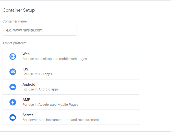Click 'For use in iOS apps' description
This screenshot has width=171, height=136.
tap(37, 74)
